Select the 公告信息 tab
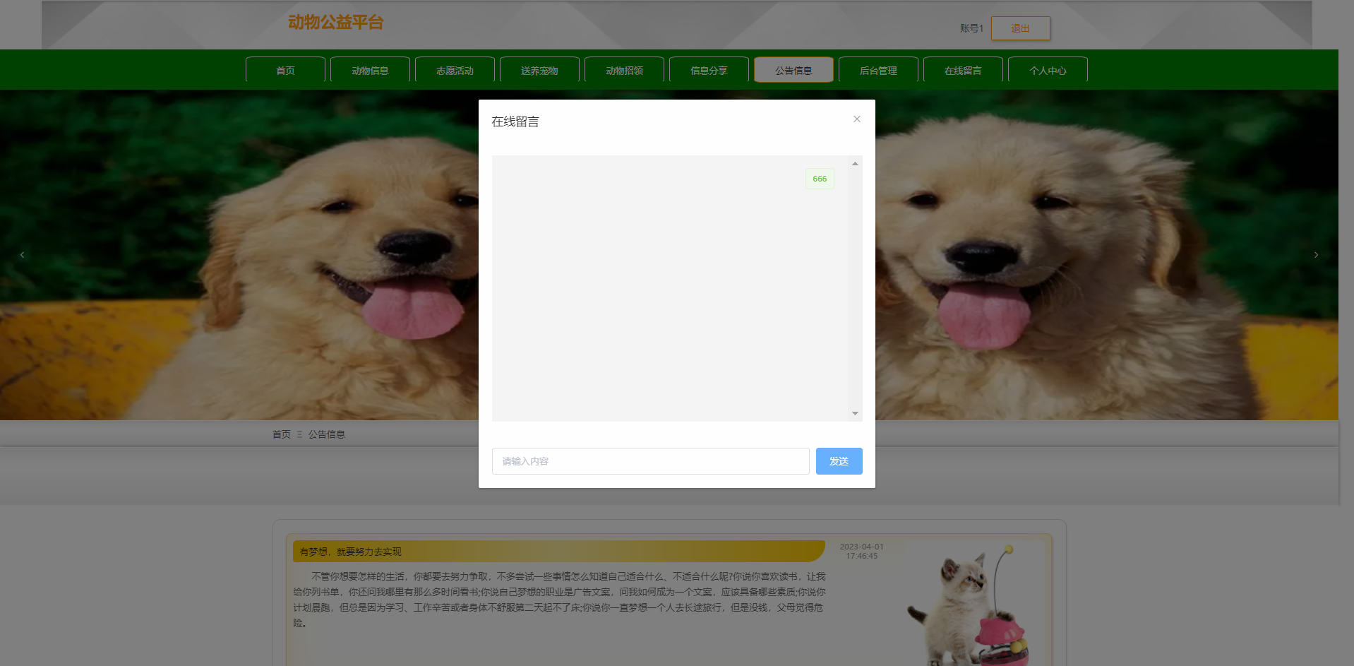1354x666 pixels. click(x=793, y=70)
